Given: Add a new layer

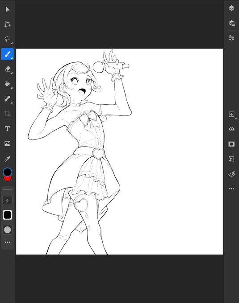Looking at the screenshot, I should tap(231, 114).
